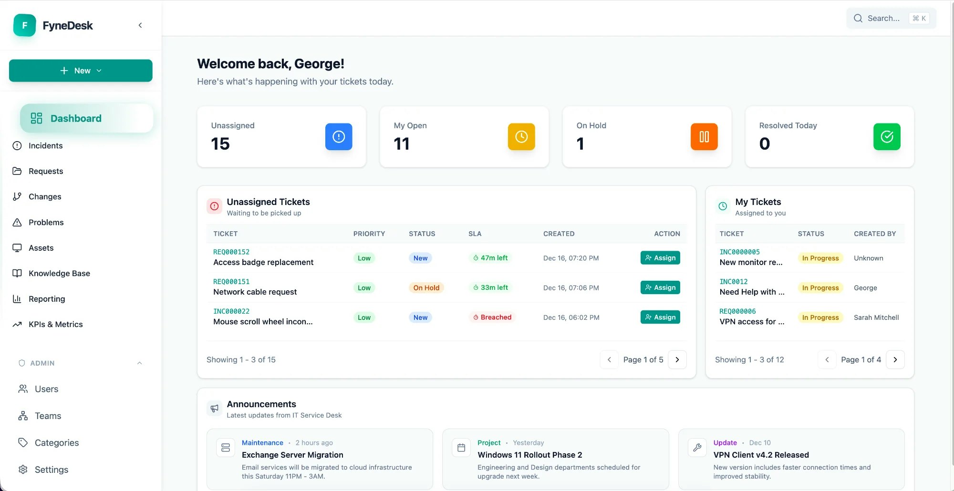The height and width of the screenshot is (491, 954).
Task: Open KPIs & Metrics
Action: (x=55, y=324)
